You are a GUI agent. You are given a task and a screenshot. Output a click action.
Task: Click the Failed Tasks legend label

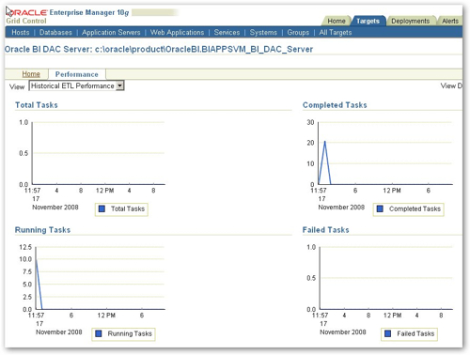(x=415, y=333)
